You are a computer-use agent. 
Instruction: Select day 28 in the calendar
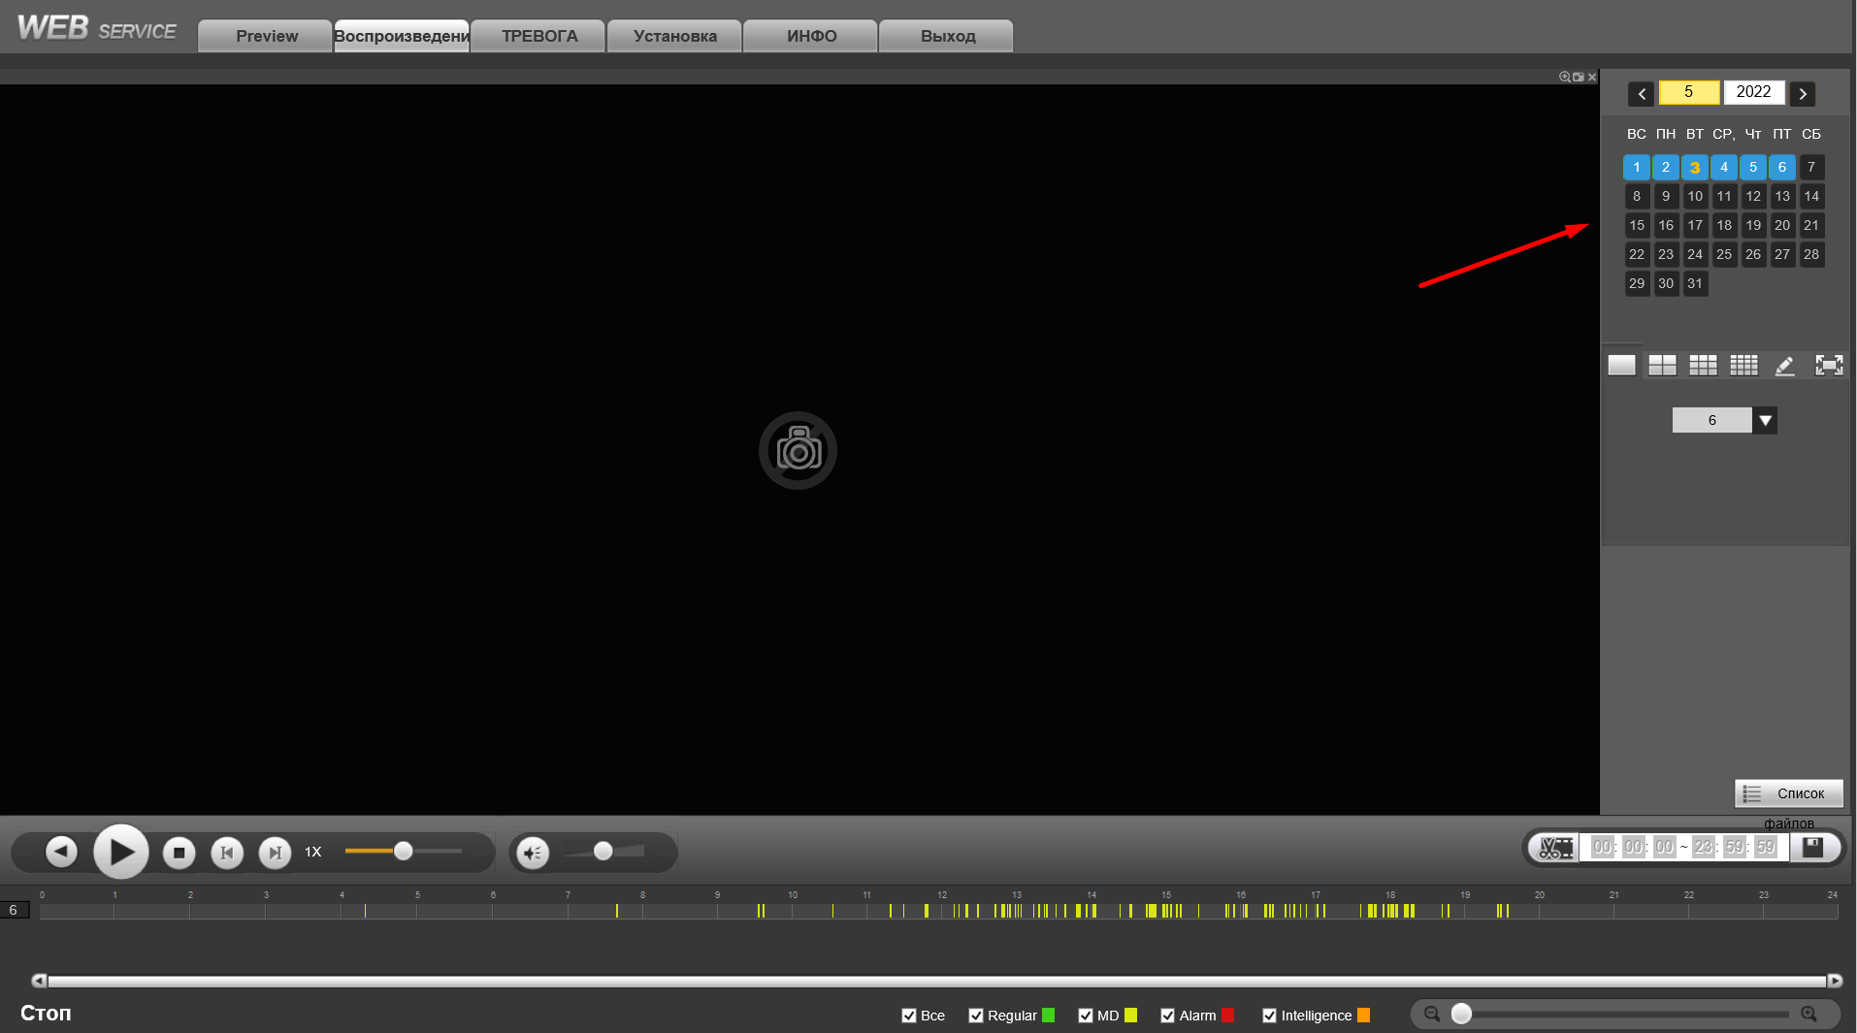tap(1811, 254)
